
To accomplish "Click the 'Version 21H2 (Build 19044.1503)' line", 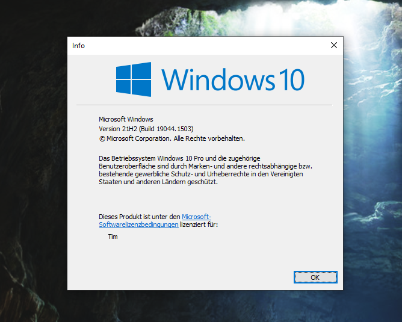I will [146, 129].
